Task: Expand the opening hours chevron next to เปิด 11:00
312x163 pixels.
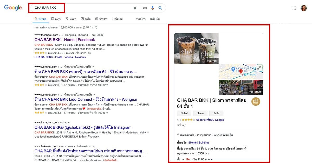Action: pos(212,160)
